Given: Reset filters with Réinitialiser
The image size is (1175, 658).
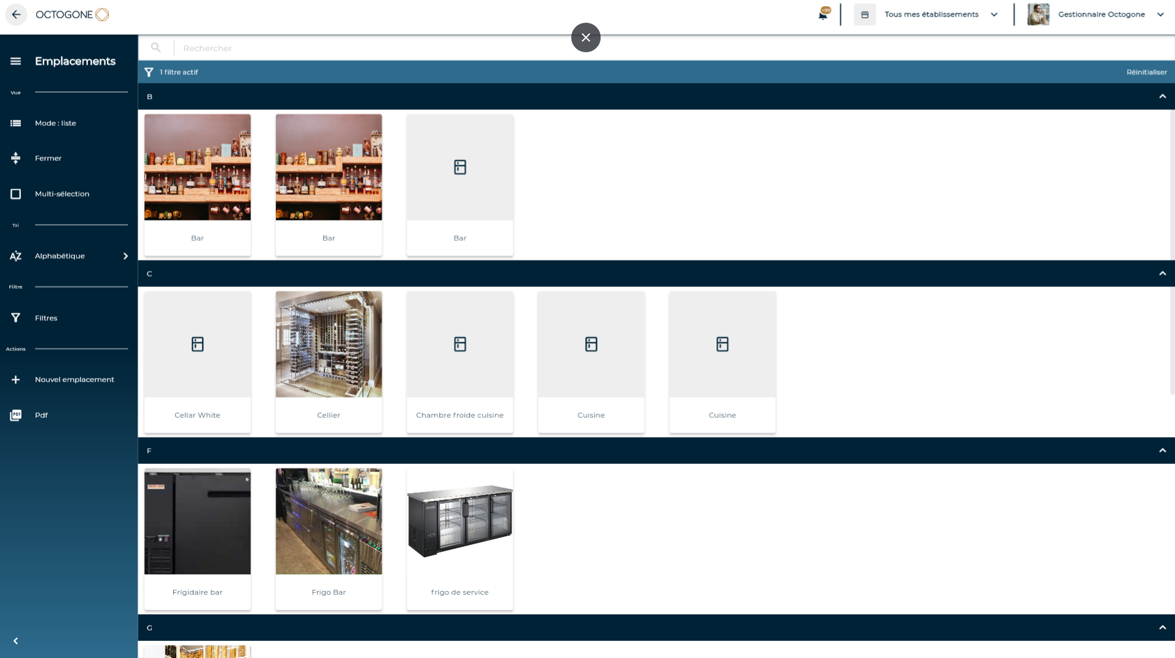Looking at the screenshot, I should (x=1146, y=72).
